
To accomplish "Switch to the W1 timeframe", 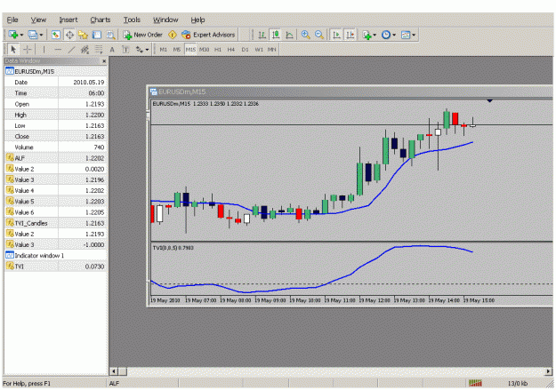I will click(x=259, y=50).
